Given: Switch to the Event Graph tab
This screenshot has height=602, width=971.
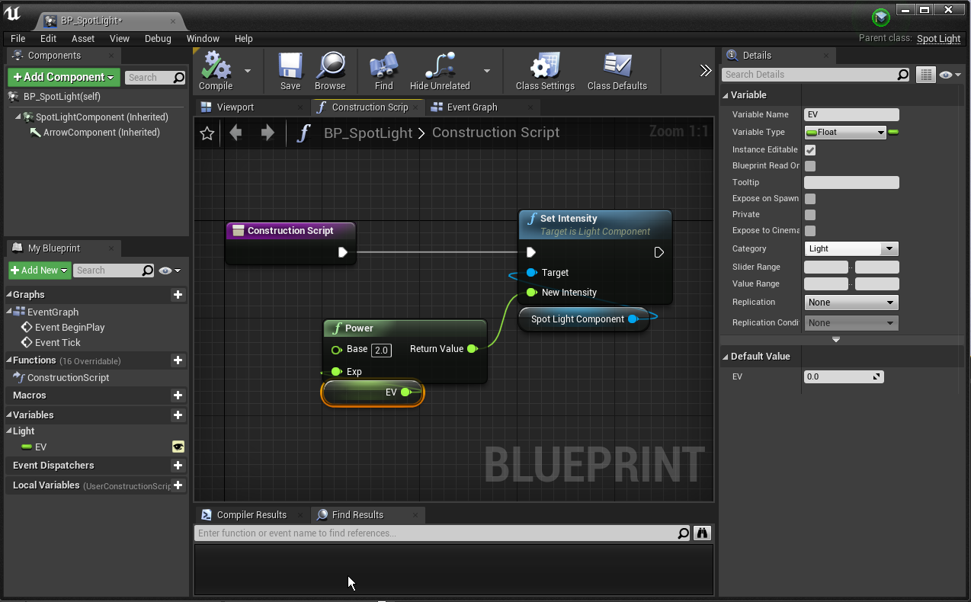Looking at the screenshot, I should point(472,107).
